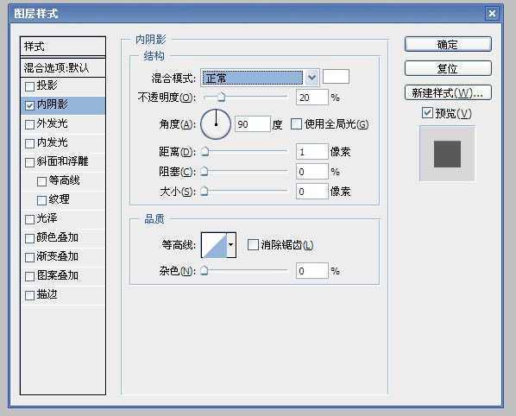The width and height of the screenshot is (516, 416).
Task: Enable 光泽 checkbox
Action: 29,219
